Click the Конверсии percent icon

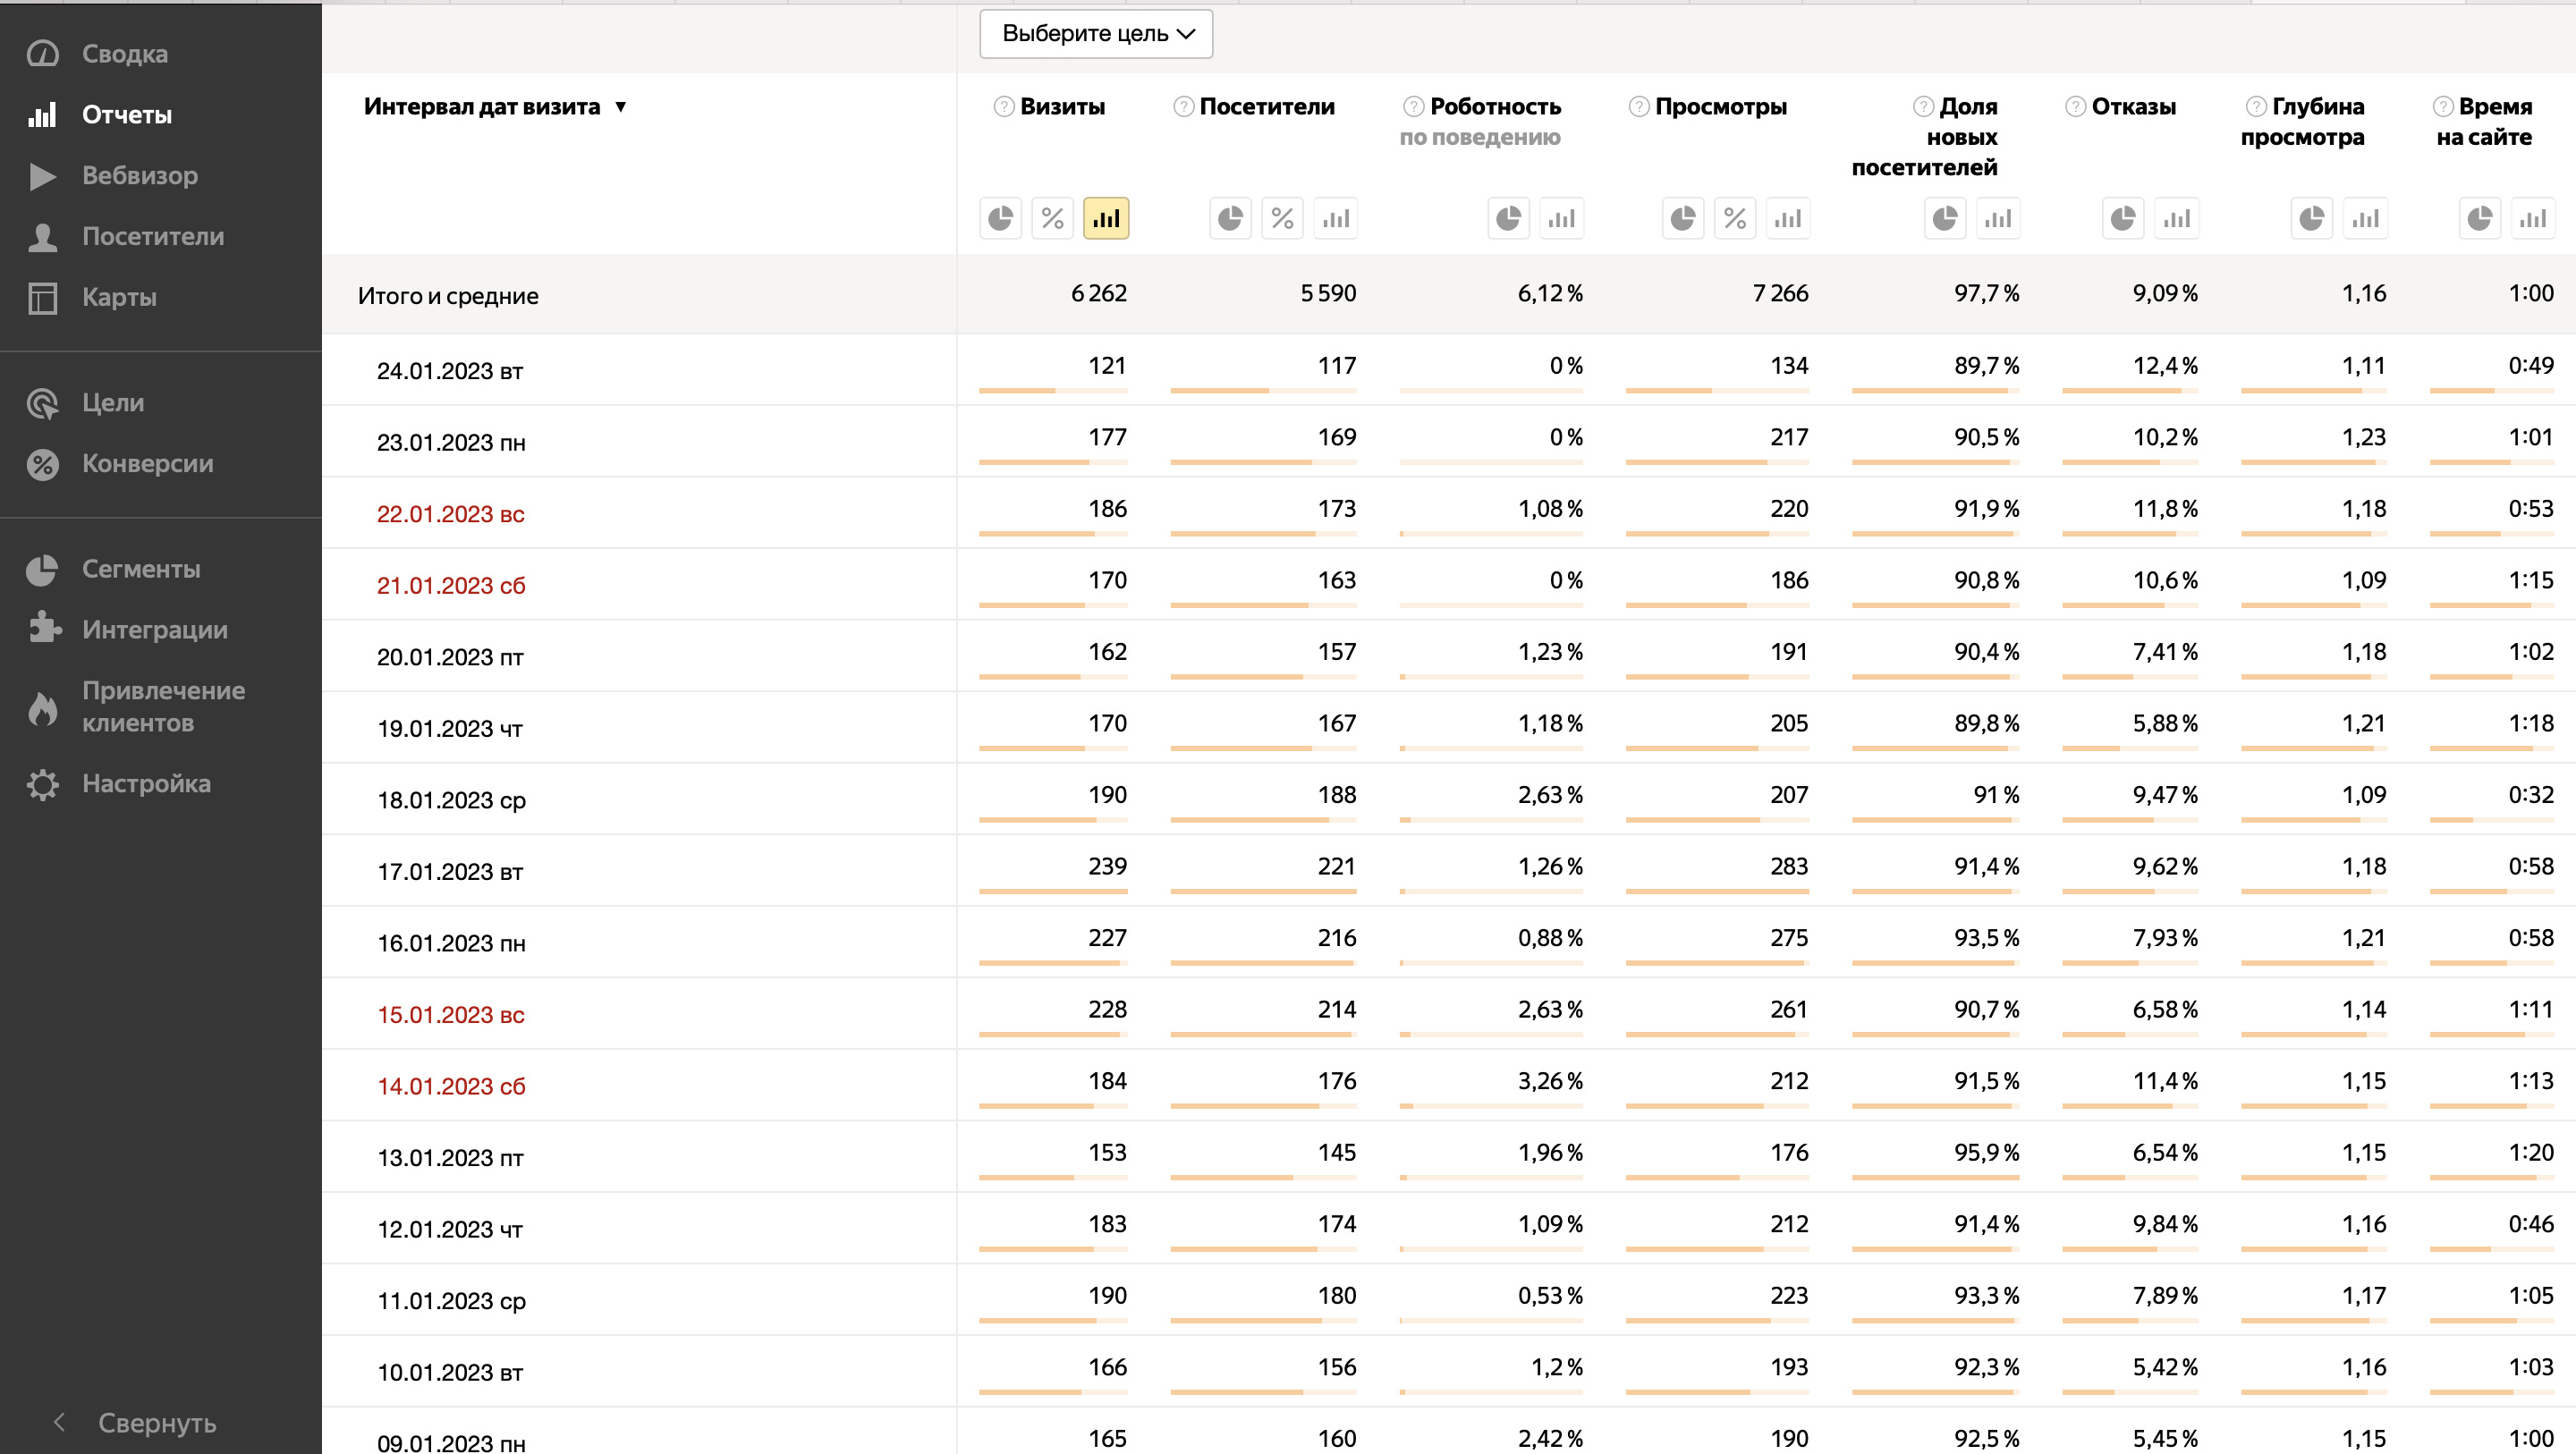pyautogui.click(x=42, y=463)
